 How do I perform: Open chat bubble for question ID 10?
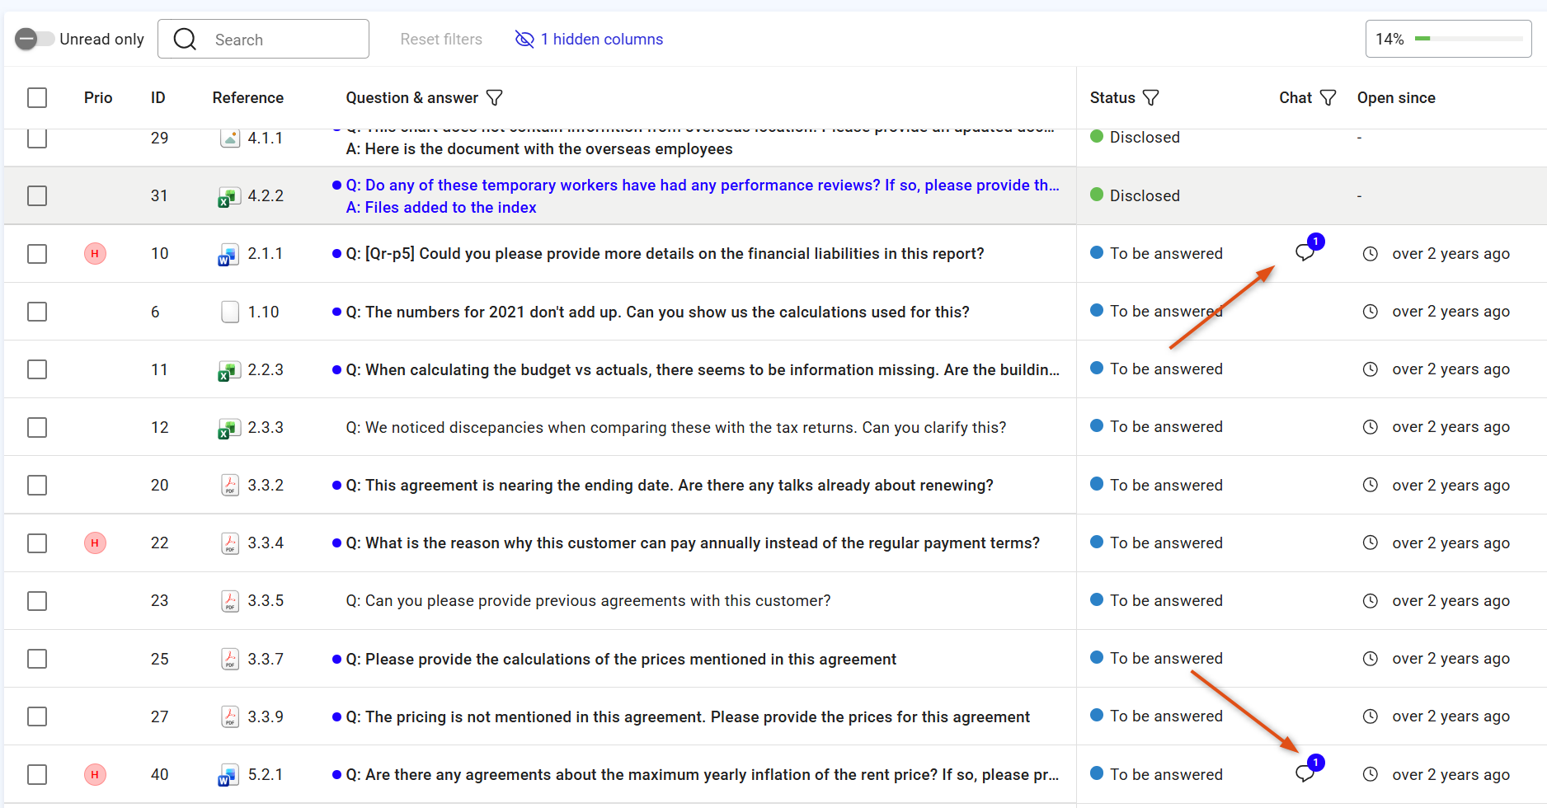[x=1308, y=249]
